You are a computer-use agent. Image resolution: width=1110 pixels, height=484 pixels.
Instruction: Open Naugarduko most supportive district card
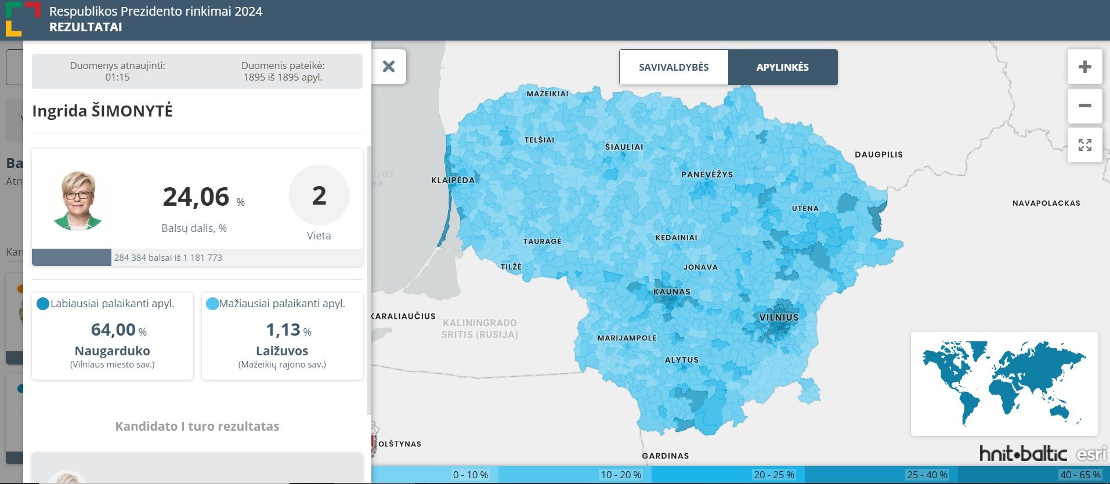(113, 336)
